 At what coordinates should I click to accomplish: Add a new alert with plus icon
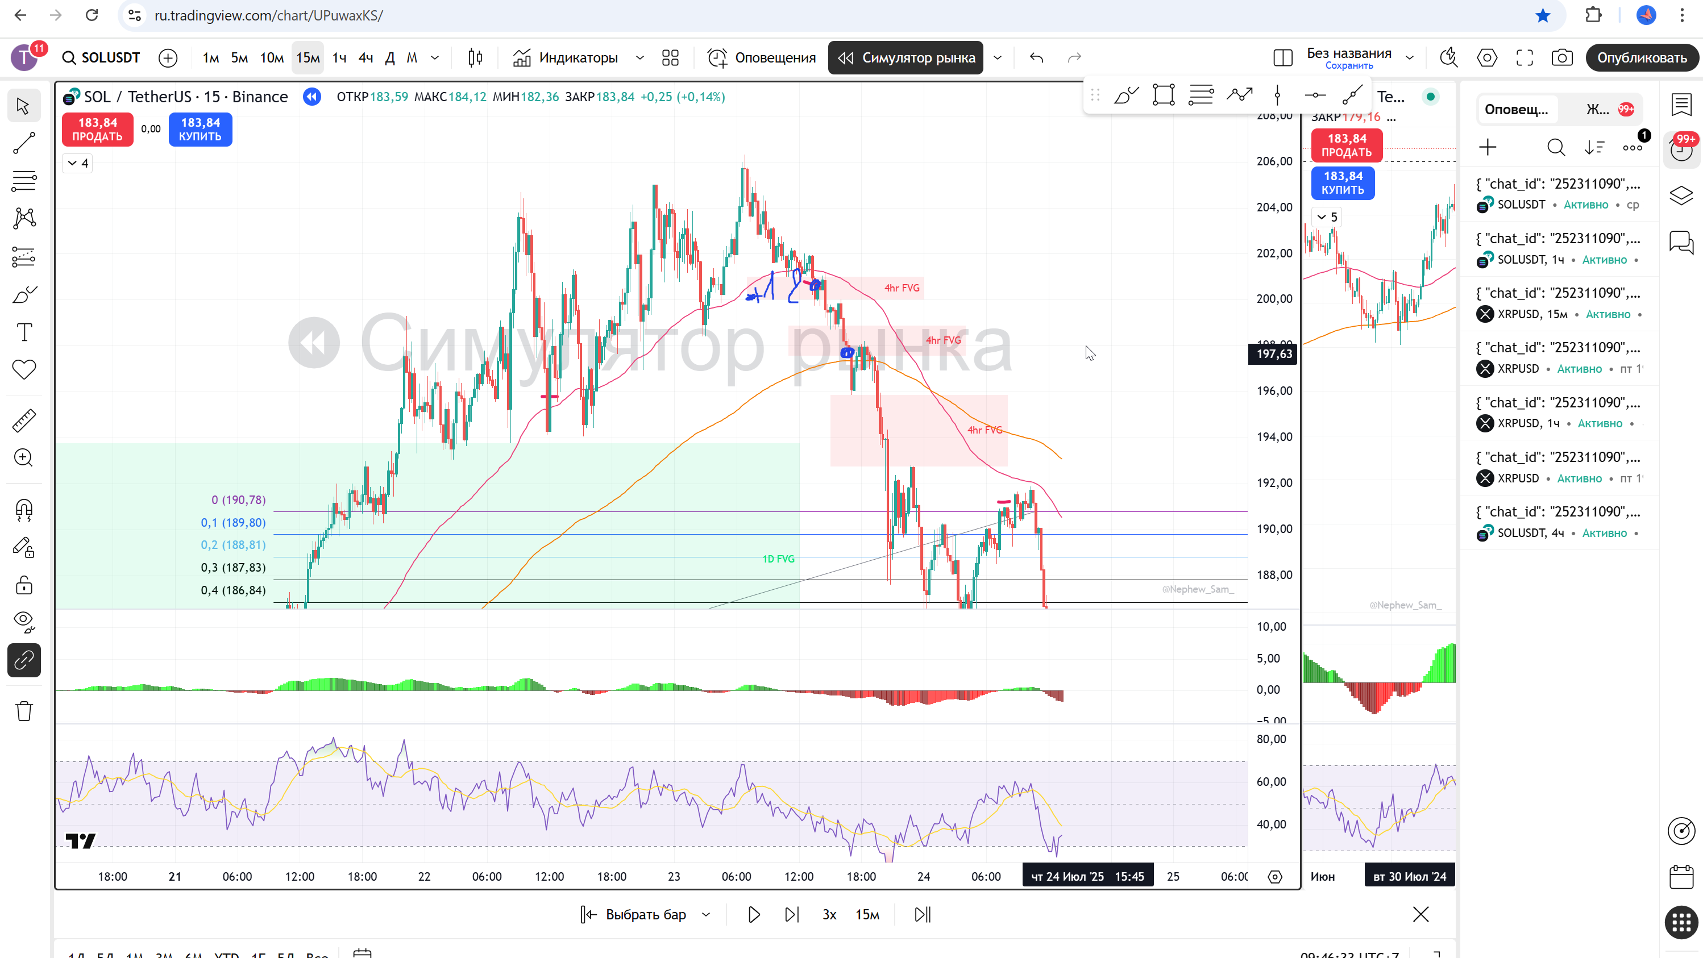click(x=1488, y=147)
